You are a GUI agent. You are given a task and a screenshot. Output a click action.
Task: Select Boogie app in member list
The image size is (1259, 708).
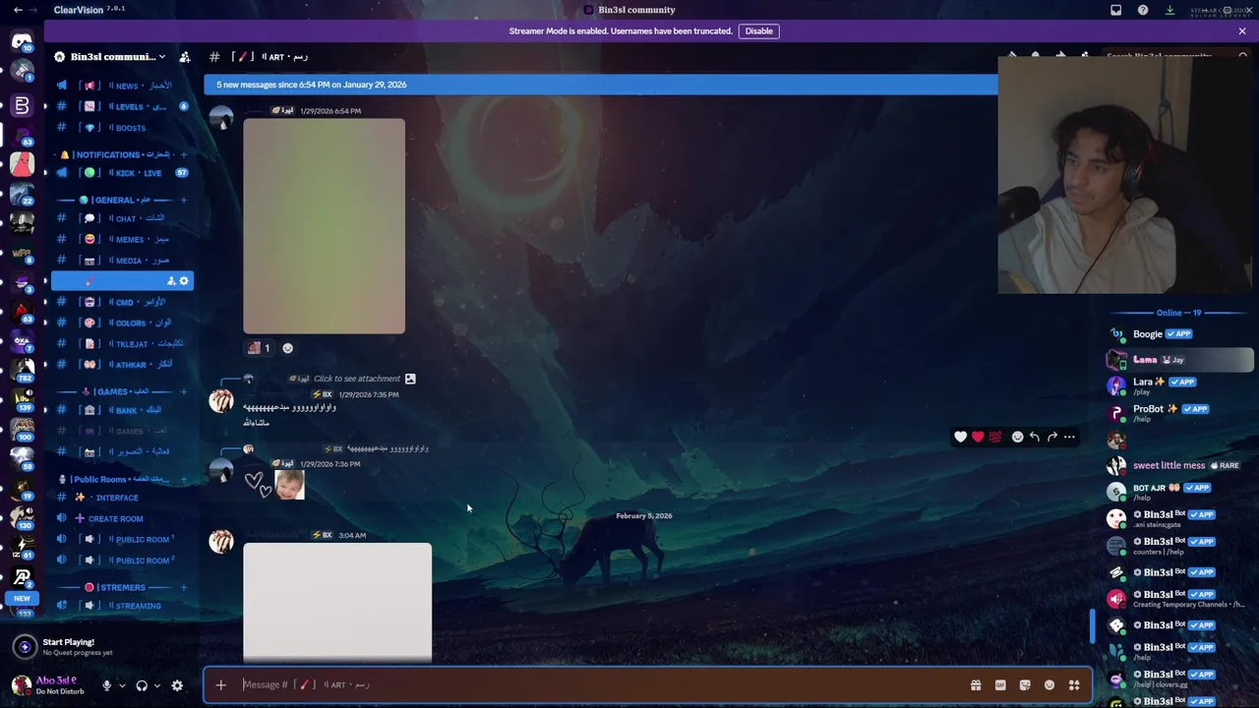point(1178,334)
